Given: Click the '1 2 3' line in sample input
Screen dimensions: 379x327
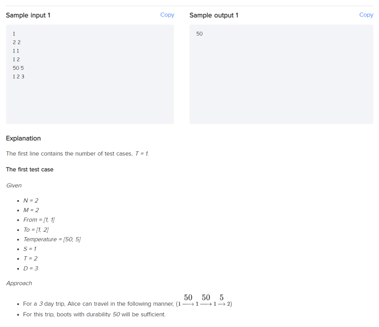Looking at the screenshot, I should 18,77.
